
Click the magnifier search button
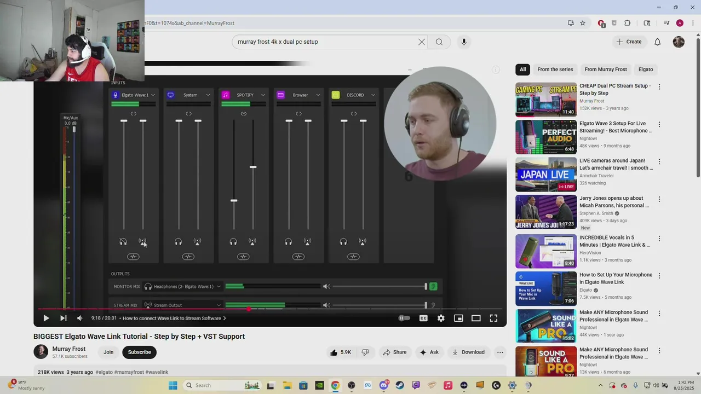tap(439, 42)
